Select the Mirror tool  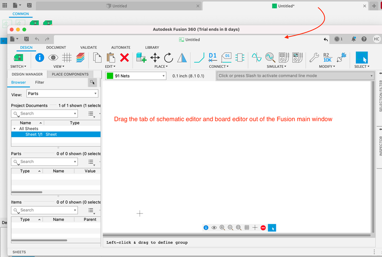(182, 58)
